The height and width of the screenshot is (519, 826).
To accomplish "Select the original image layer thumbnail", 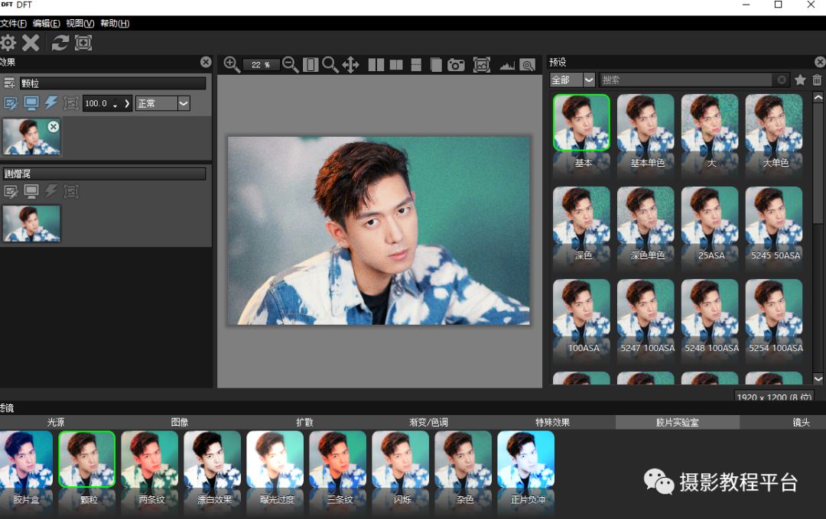I will coord(31,224).
